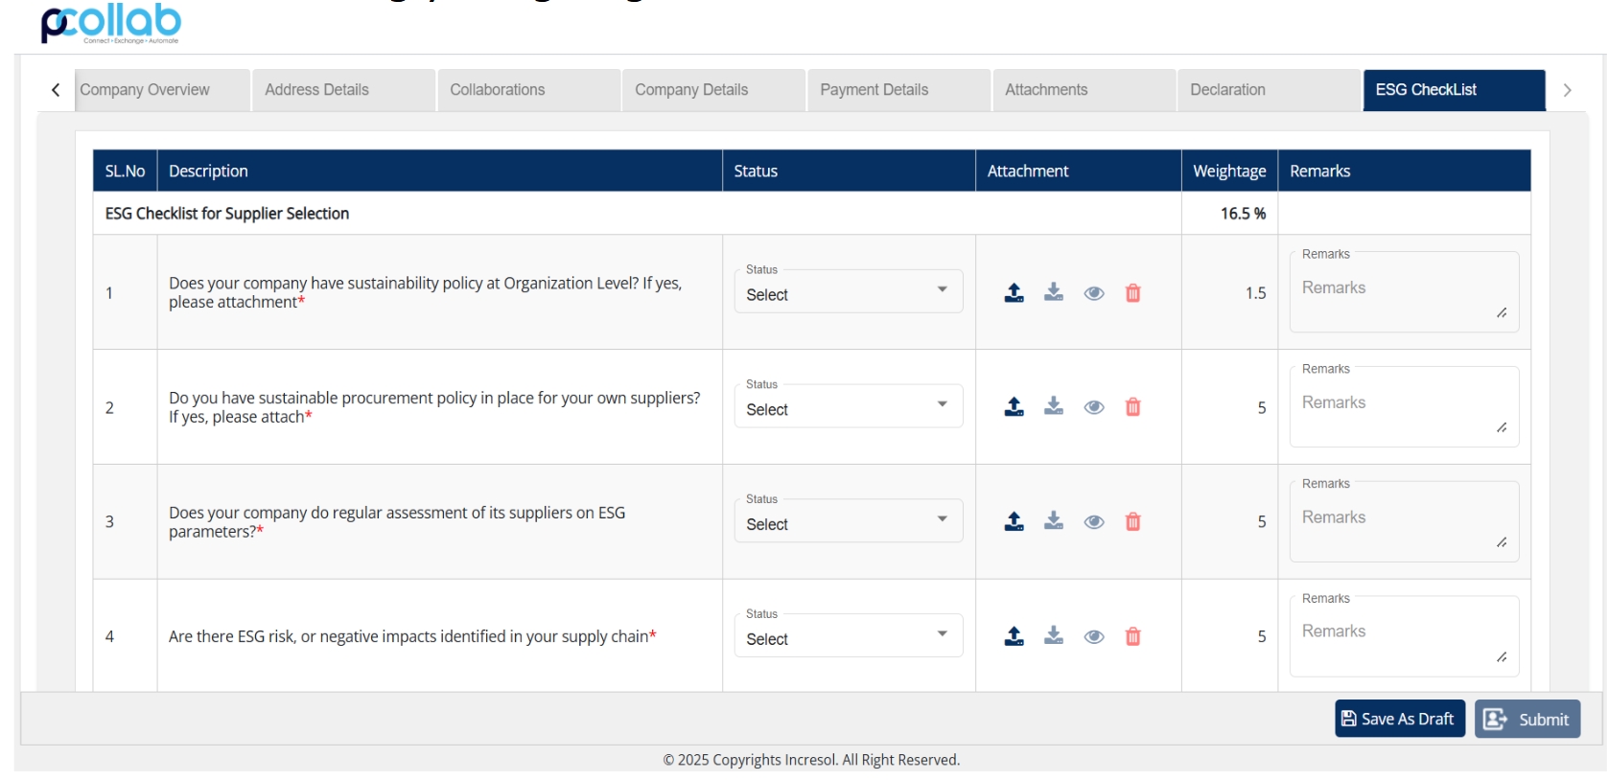
Task: Upload file for ESG risk row 4
Action: pyautogui.click(x=1014, y=636)
